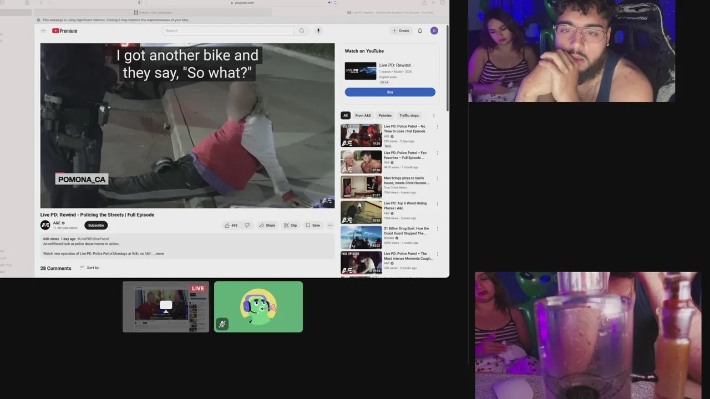Click the Buy button for Live PD: Rewind
The image size is (710, 399).
390,92
